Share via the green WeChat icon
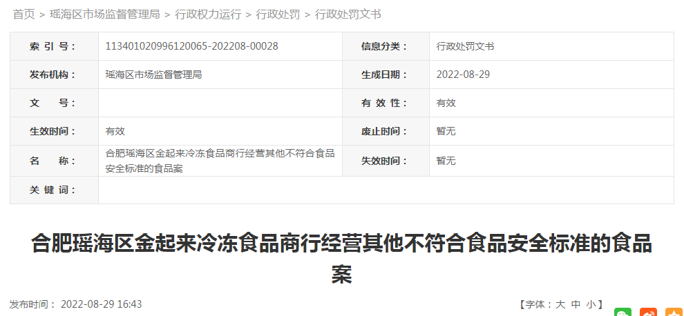 click(623, 312)
